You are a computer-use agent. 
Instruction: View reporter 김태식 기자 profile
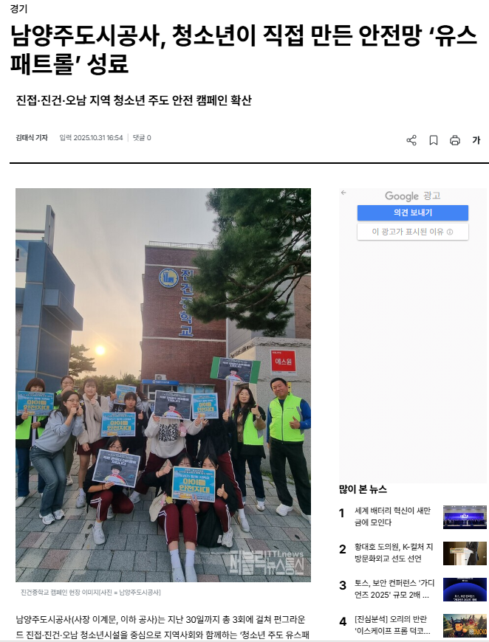(x=32, y=138)
